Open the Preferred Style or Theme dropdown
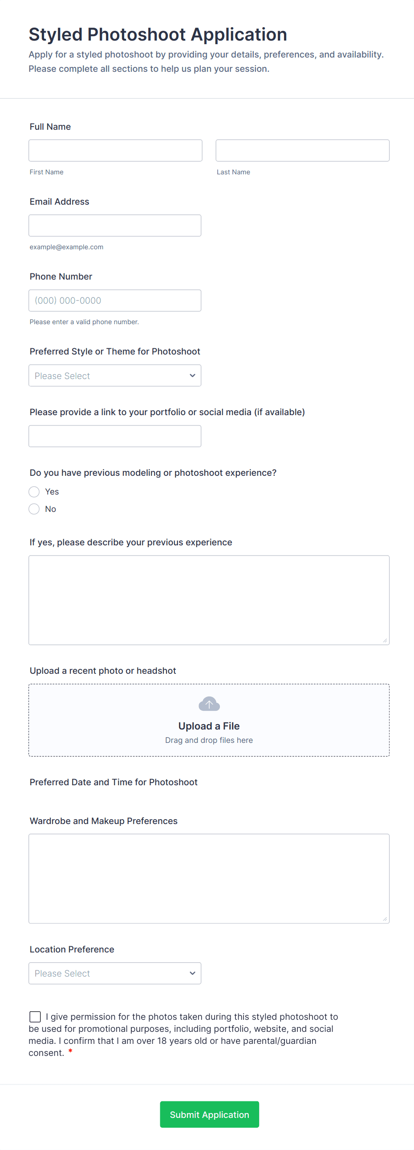414x1150 pixels. click(114, 375)
